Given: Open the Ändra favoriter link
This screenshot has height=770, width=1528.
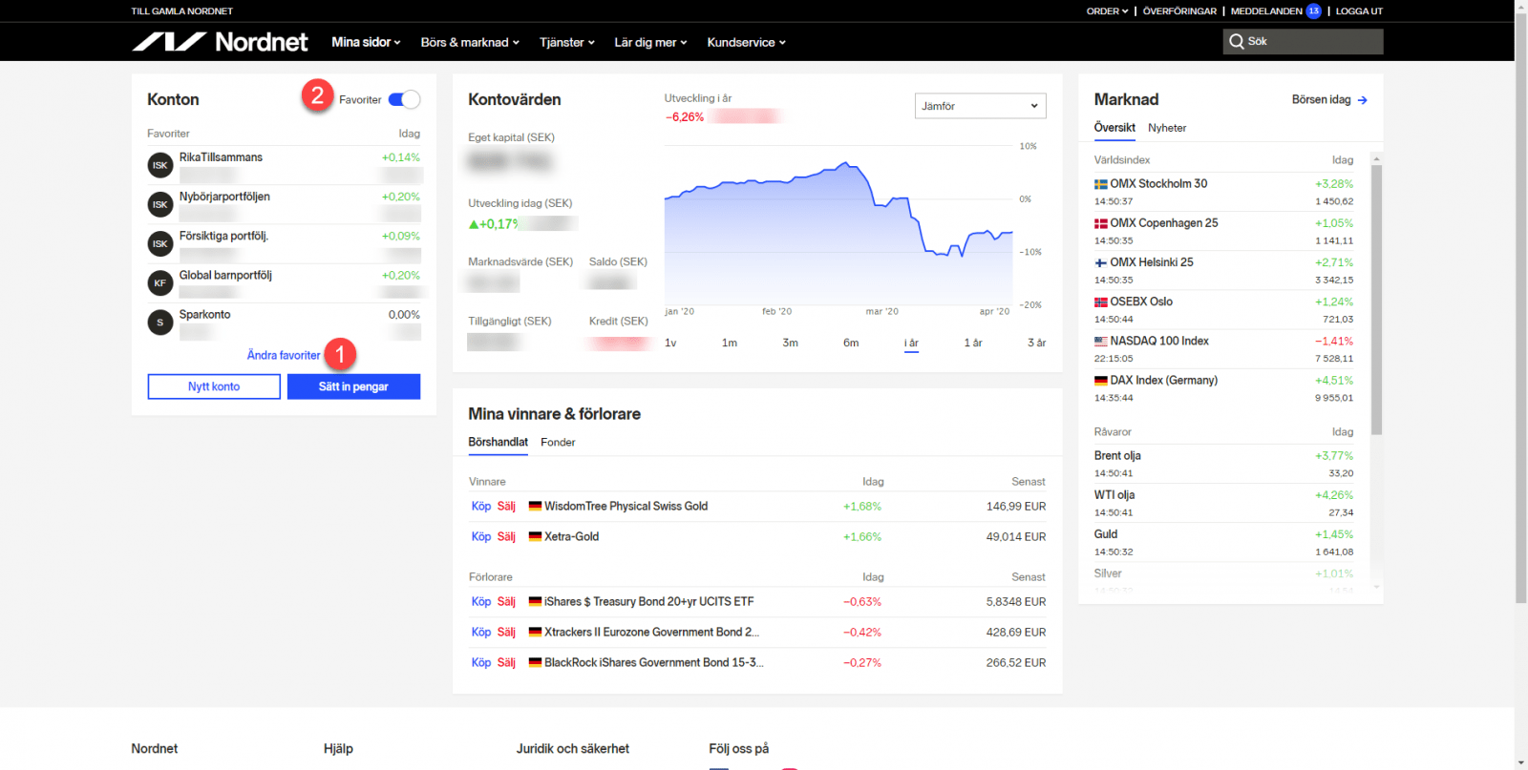Looking at the screenshot, I should (x=284, y=356).
